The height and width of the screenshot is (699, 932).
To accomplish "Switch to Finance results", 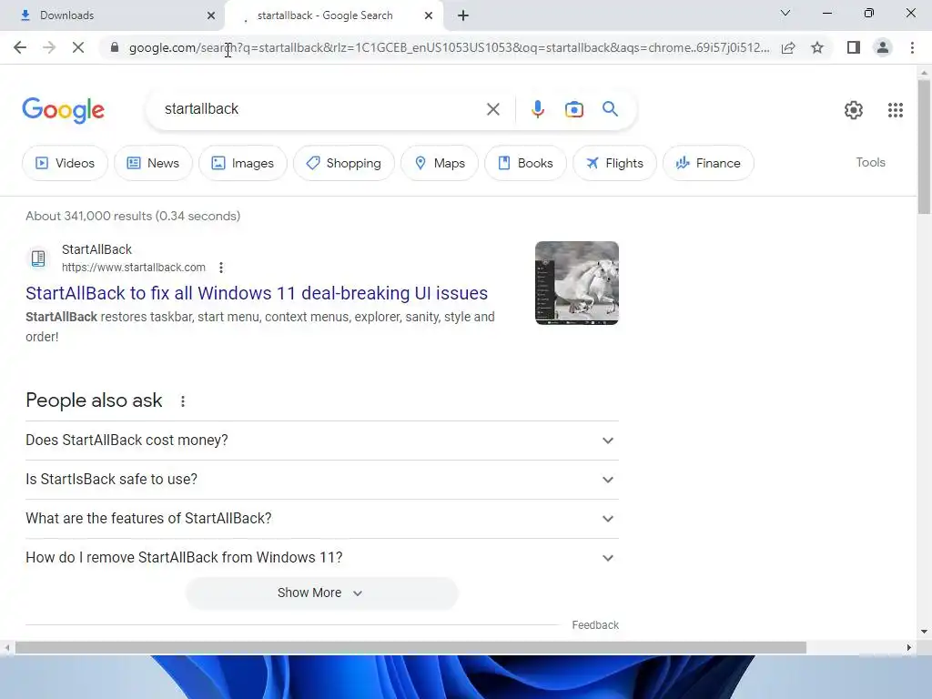I will click(x=708, y=163).
